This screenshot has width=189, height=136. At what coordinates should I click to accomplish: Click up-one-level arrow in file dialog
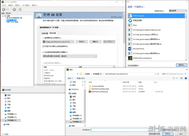pos(77,74)
